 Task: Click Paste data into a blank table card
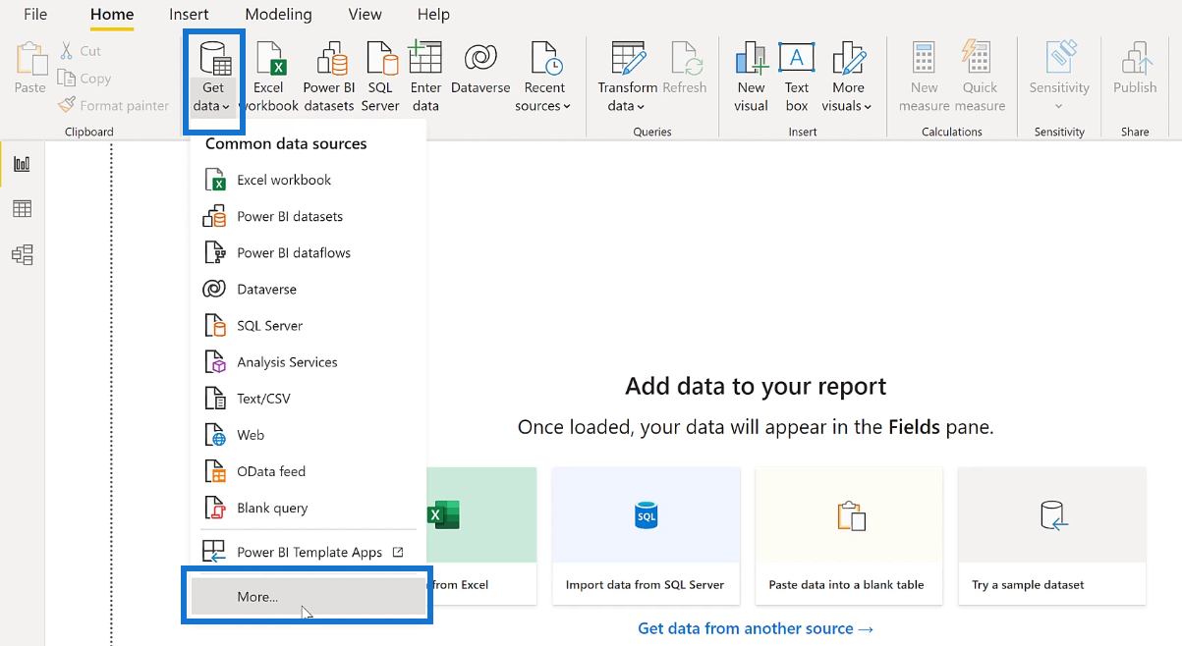click(x=849, y=536)
